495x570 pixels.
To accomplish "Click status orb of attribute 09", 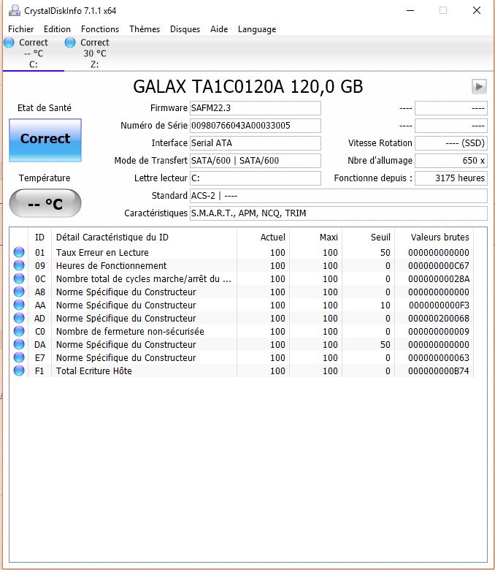I will (x=19, y=265).
